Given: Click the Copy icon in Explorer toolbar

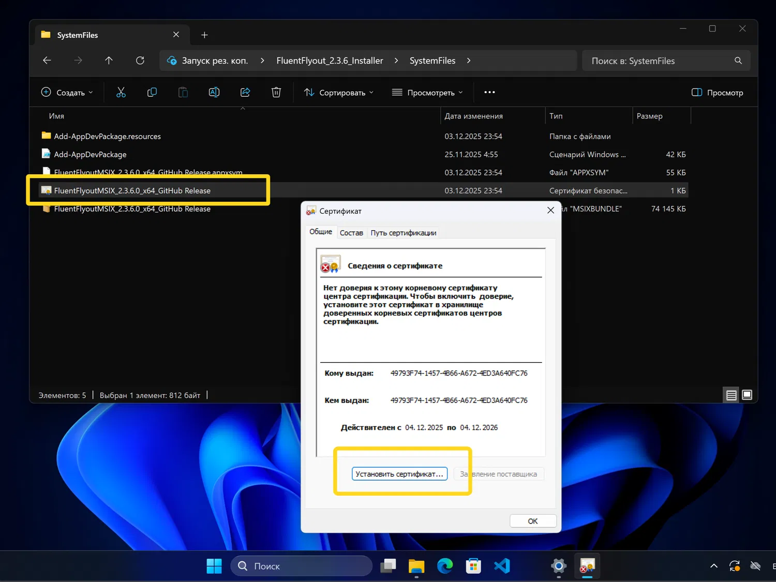Looking at the screenshot, I should point(152,93).
